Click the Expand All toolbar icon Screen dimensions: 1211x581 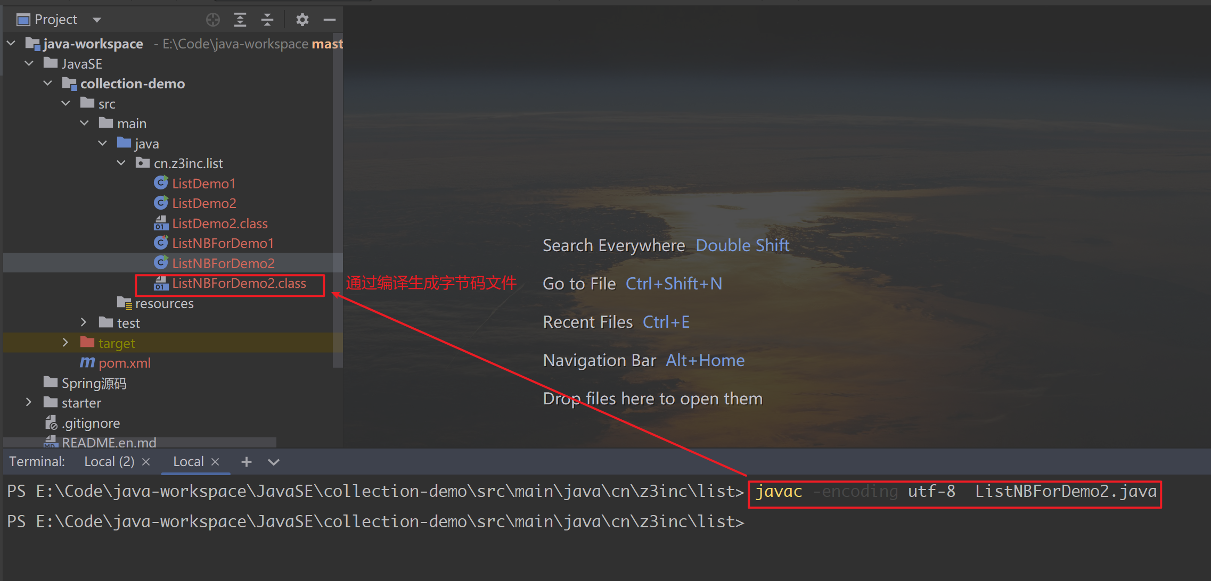[x=240, y=20]
